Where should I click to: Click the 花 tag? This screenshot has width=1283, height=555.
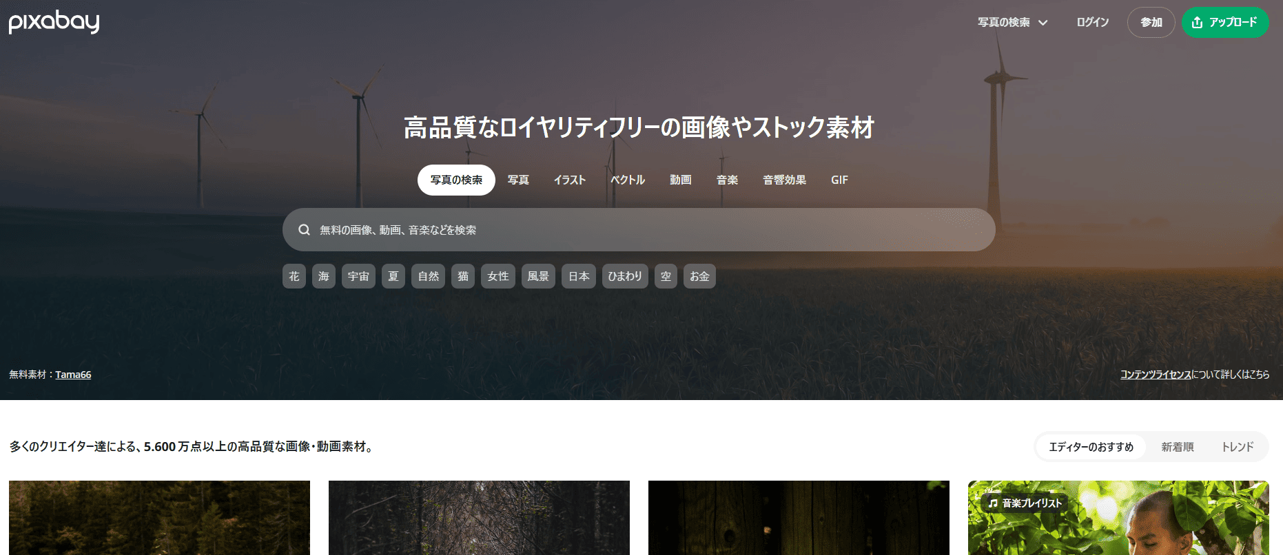(x=294, y=276)
